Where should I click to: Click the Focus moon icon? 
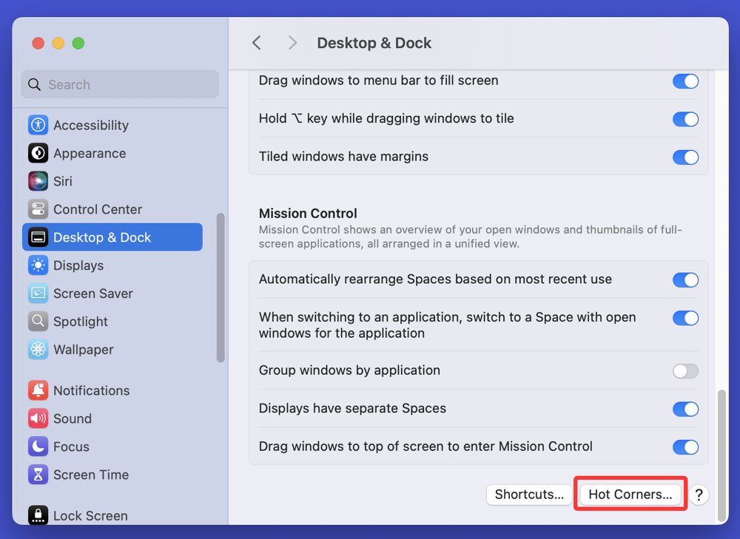coord(38,447)
